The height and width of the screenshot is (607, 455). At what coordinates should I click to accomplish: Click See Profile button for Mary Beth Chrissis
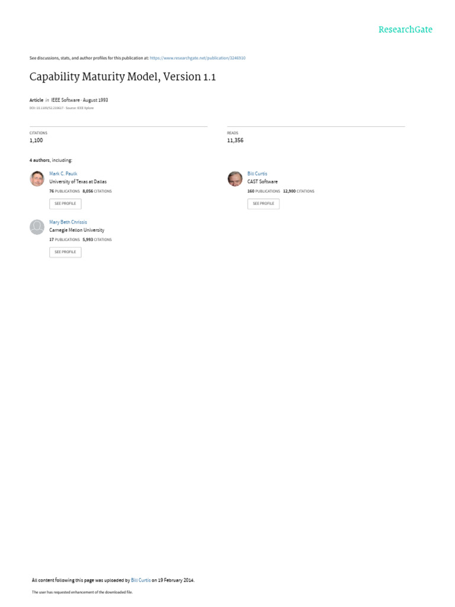point(65,252)
